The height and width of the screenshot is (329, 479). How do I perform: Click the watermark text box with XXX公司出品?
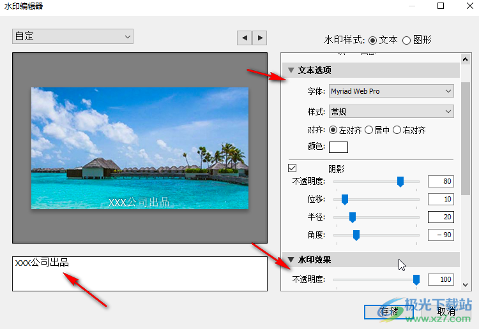click(140, 274)
